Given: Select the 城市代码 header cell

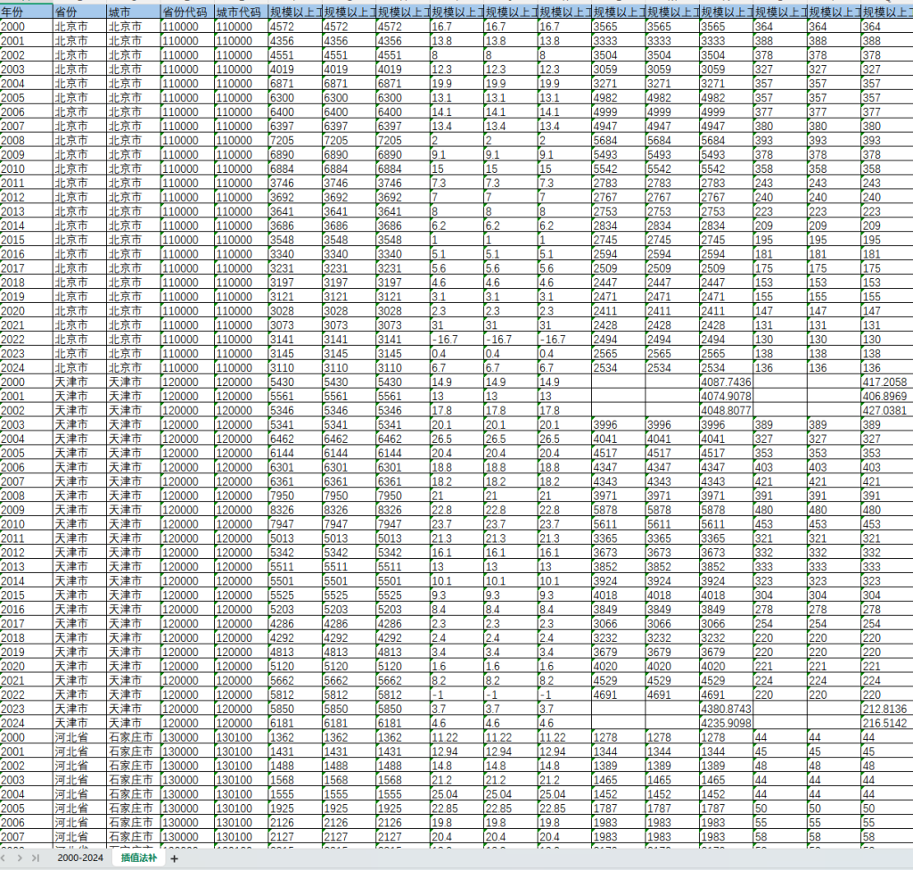Looking at the screenshot, I should pos(240,12).
